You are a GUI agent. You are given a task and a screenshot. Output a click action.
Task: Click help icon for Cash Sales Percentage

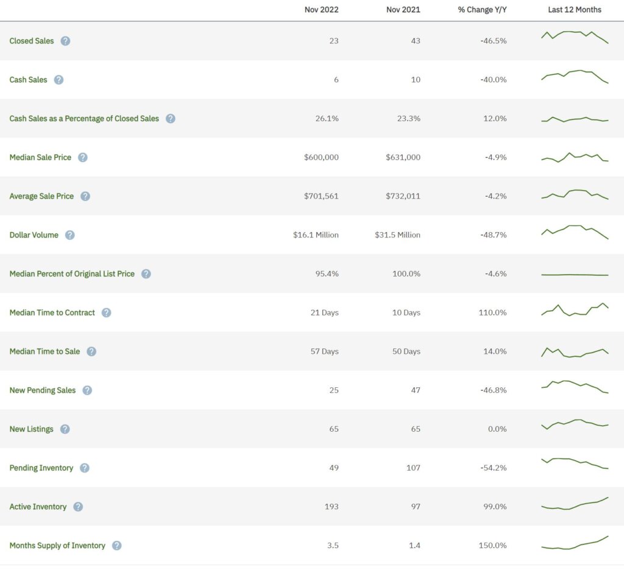tap(171, 119)
